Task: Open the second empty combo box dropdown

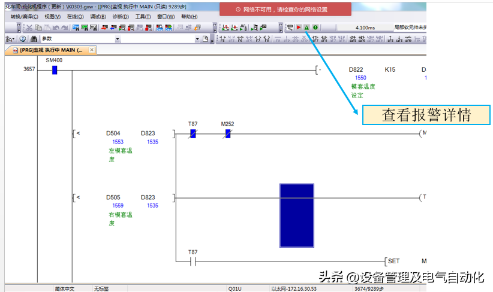Action: point(197,39)
